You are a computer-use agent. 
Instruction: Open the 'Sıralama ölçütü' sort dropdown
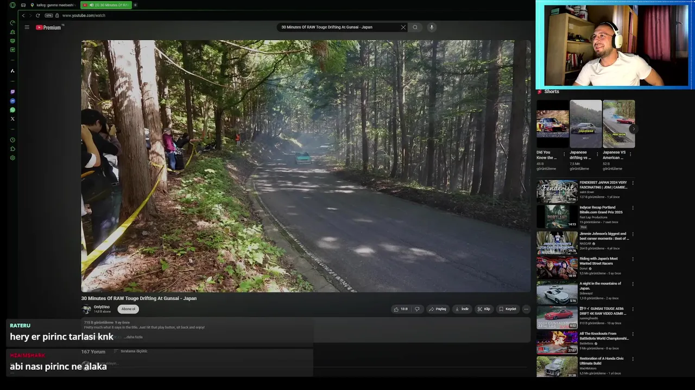point(131,351)
